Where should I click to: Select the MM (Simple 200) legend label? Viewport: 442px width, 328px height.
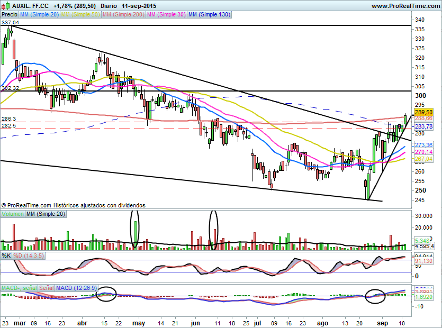point(122,15)
